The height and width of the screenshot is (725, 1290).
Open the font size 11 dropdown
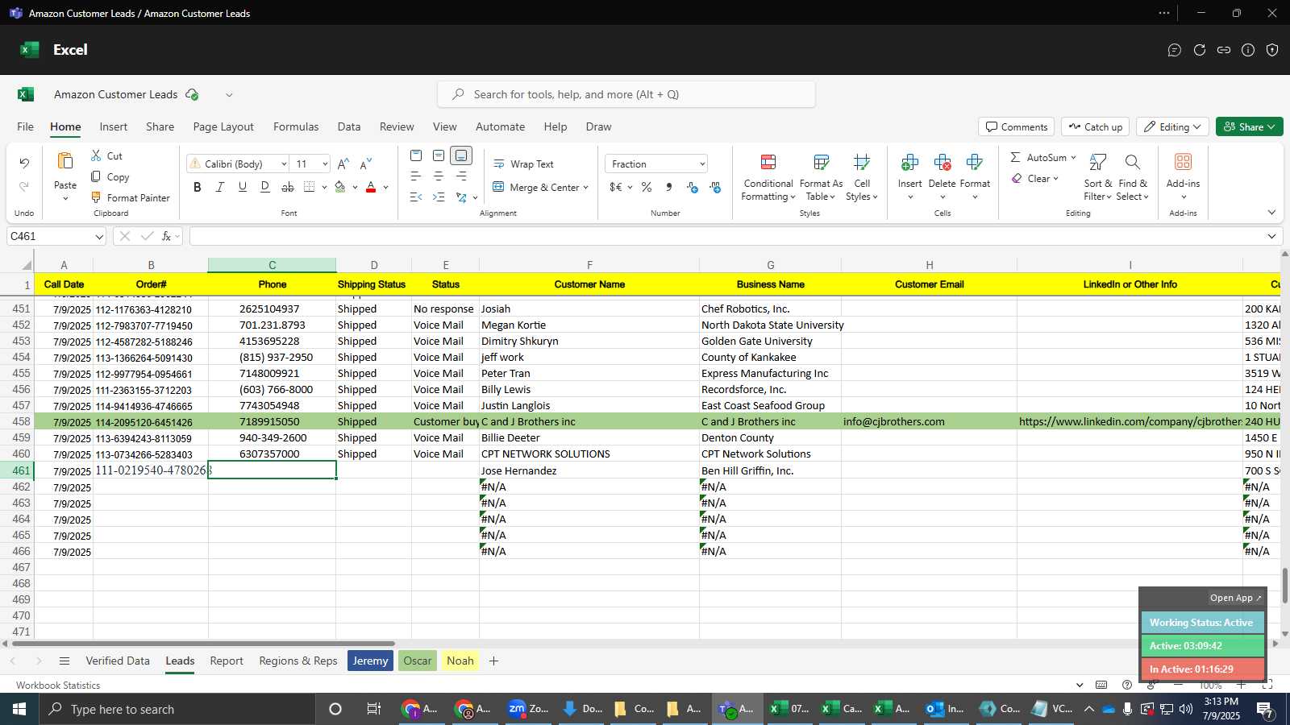pyautogui.click(x=325, y=164)
